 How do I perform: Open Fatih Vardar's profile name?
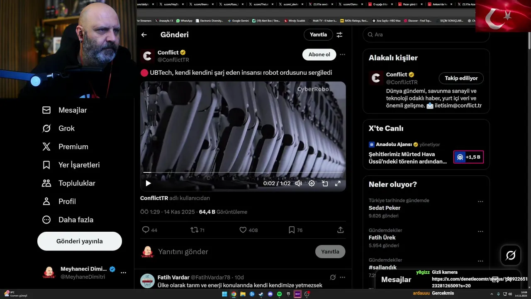pyautogui.click(x=173, y=277)
